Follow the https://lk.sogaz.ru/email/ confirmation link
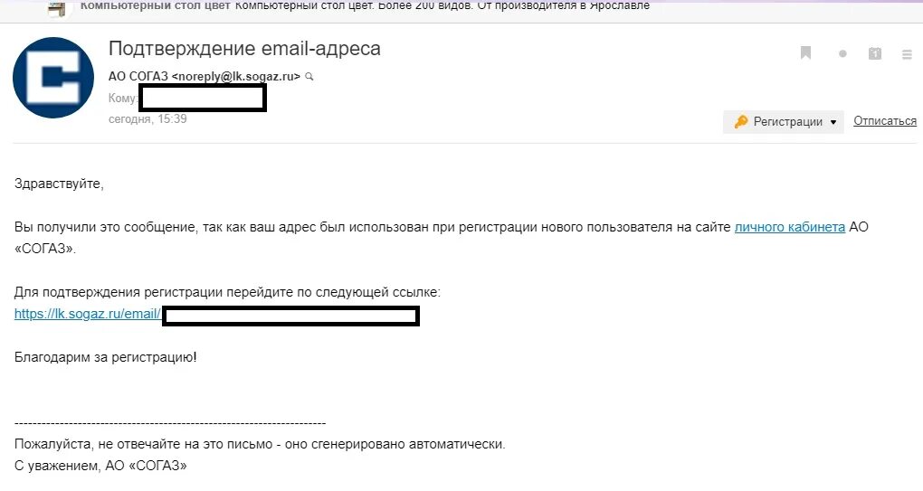923x491 pixels. point(87,314)
